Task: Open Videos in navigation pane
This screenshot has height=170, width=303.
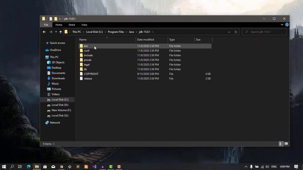Action: click(x=55, y=94)
